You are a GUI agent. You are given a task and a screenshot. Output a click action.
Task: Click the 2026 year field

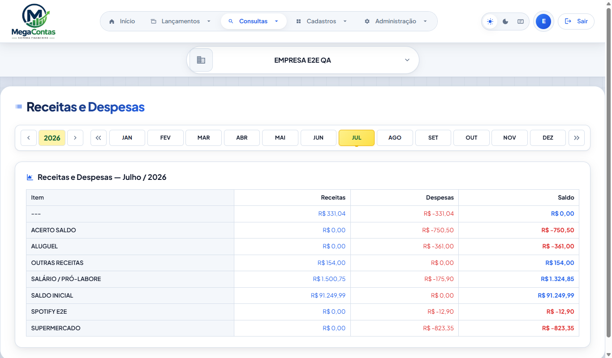[x=52, y=138]
